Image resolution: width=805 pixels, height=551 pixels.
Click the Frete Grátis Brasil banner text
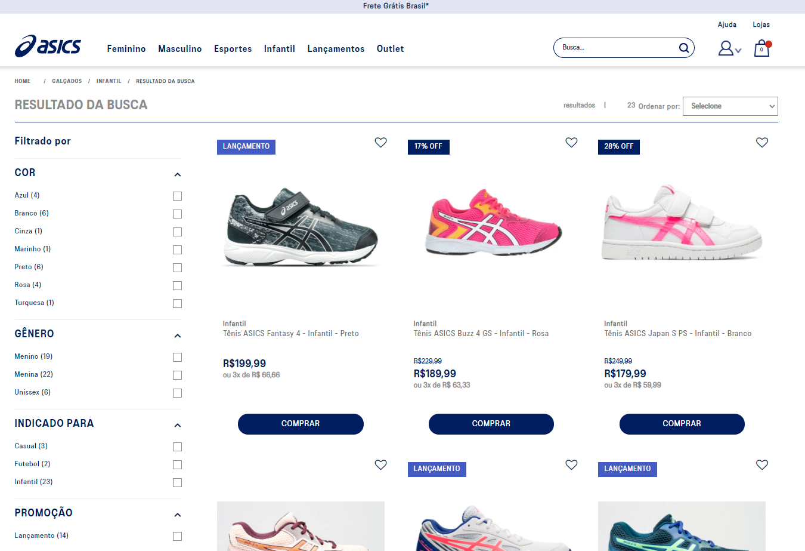point(396,6)
